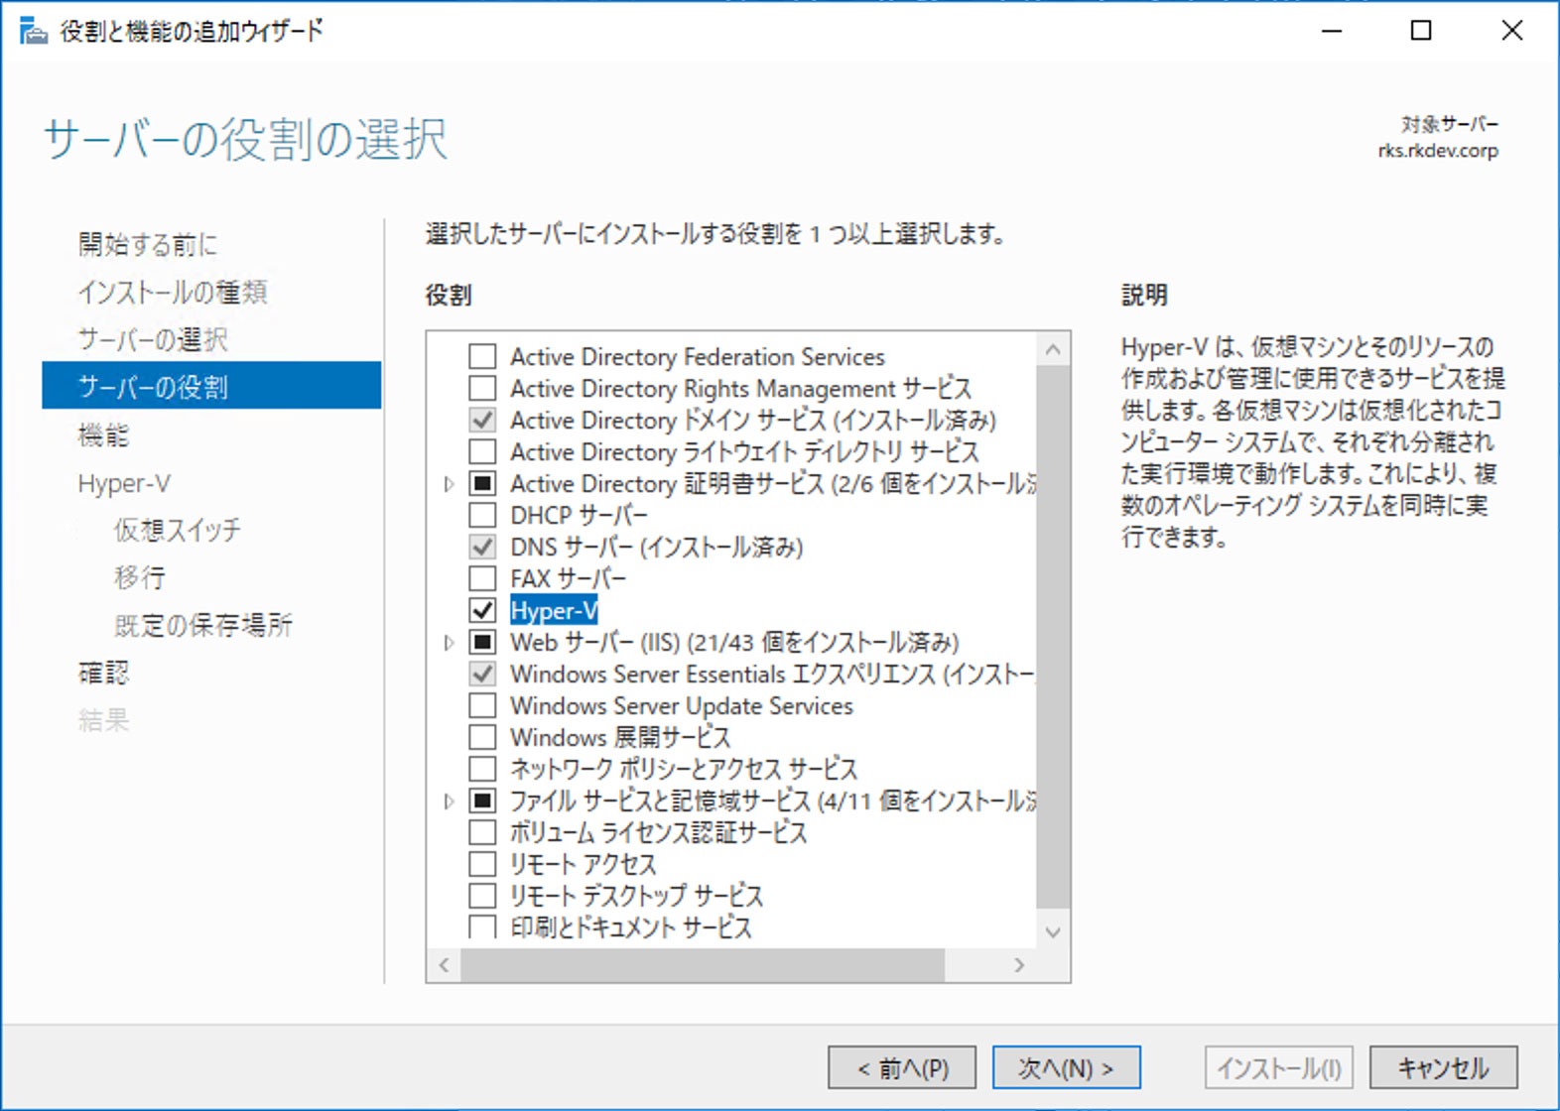1560x1111 pixels.
Task: Toggle Active Directory 証明書サービス checkbox
Action: coord(482,483)
